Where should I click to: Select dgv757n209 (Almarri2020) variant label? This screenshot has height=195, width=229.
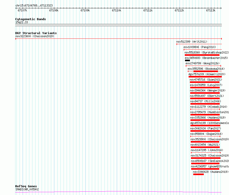tap(207, 74)
